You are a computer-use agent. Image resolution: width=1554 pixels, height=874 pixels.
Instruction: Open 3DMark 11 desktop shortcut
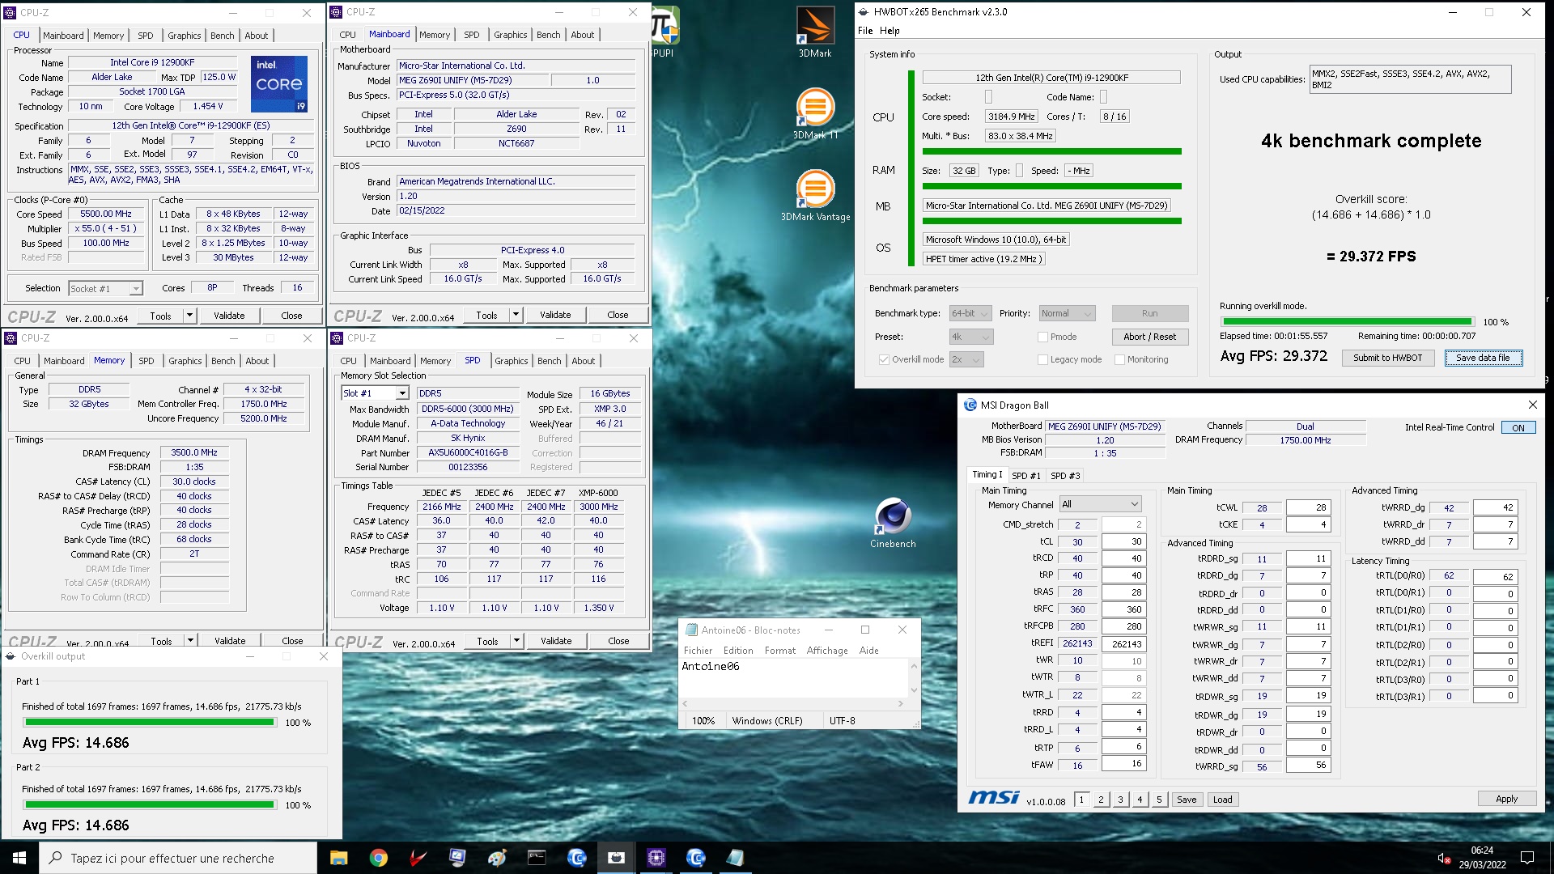pyautogui.click(x=815, y=114)
